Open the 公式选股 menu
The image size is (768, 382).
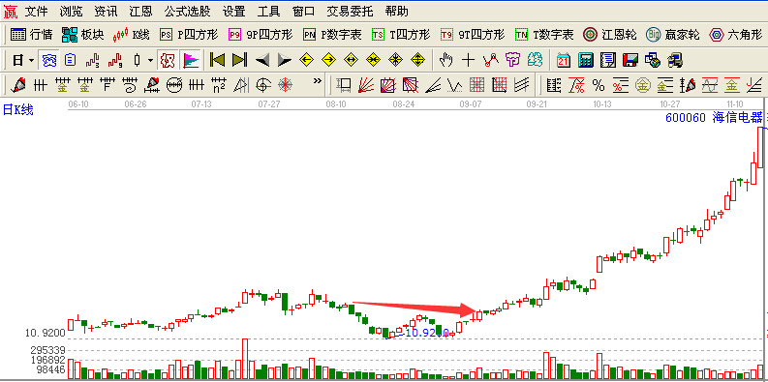(x=187, y=11)
